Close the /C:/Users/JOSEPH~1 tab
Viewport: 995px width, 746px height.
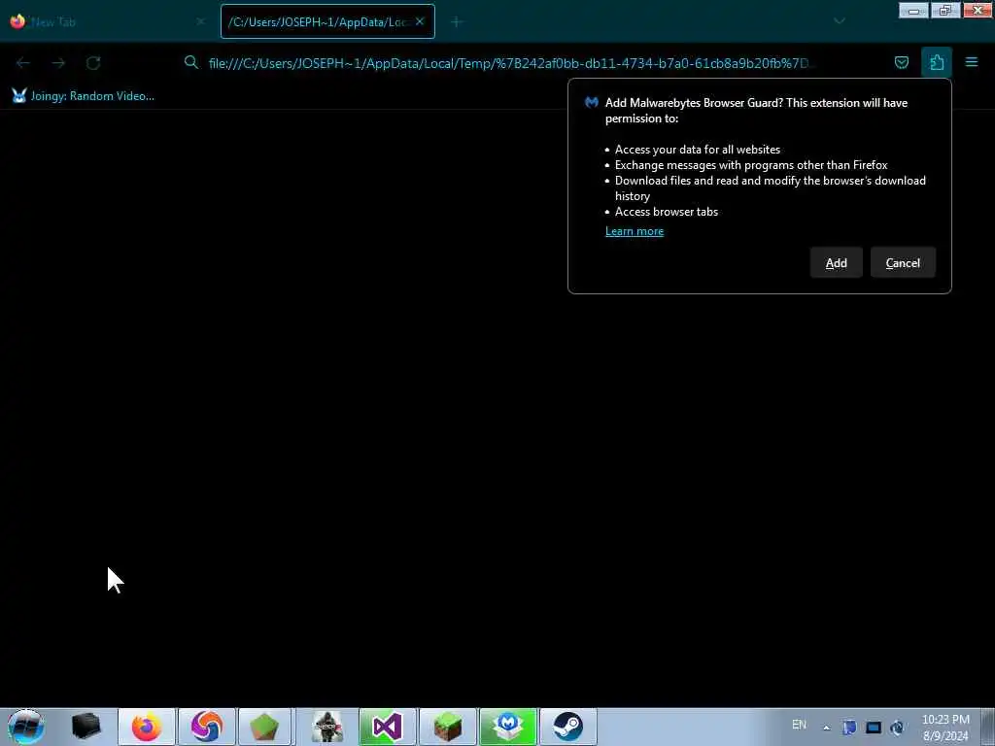[x=420, y=21]
